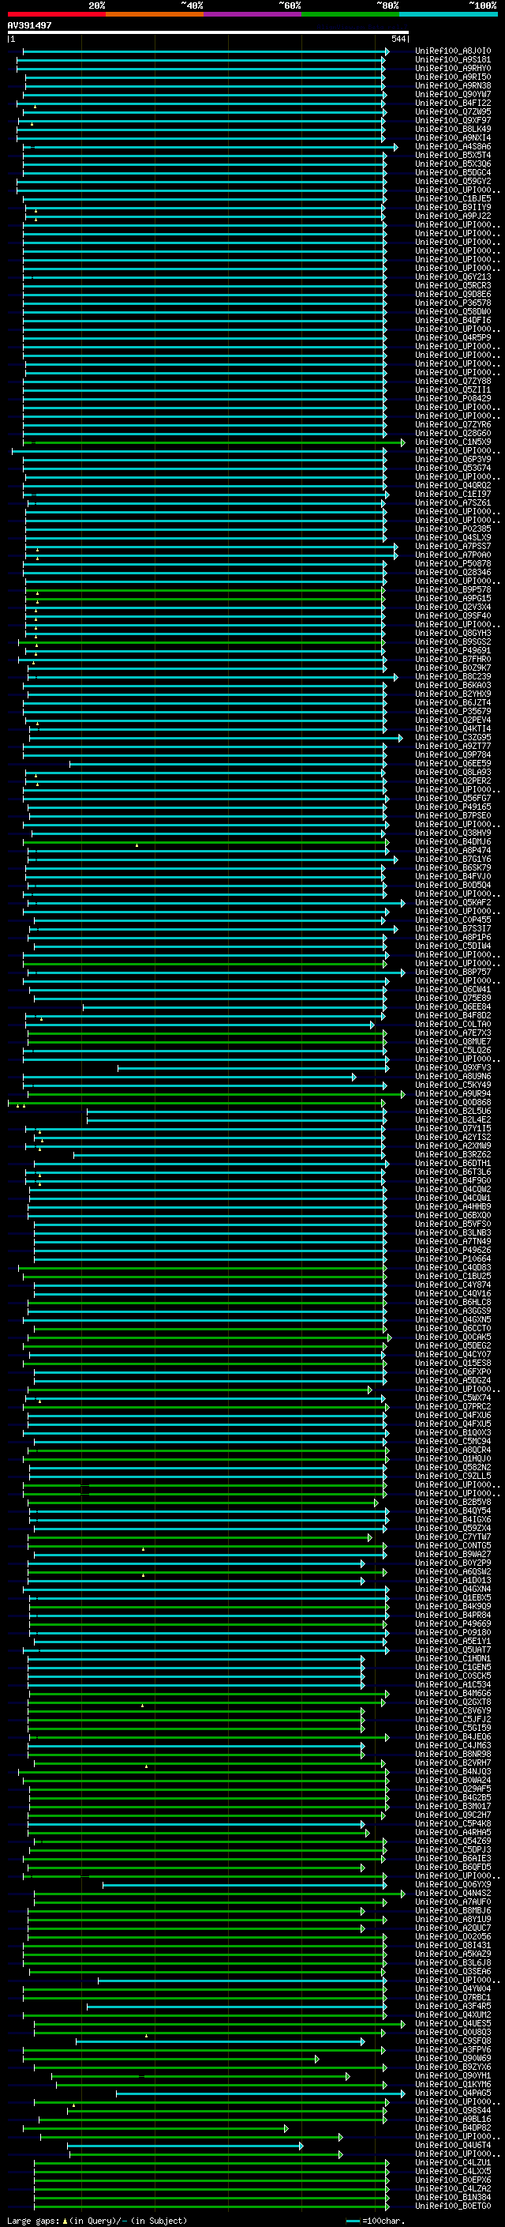Image resolution: width=505 pixels, height=2227 pixels.
Task: Open the UniRef100_Q6BXQ0 entry
Action: point(453,1216)
